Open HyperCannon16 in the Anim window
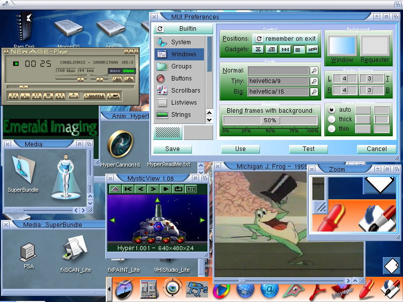 (120, 148)
